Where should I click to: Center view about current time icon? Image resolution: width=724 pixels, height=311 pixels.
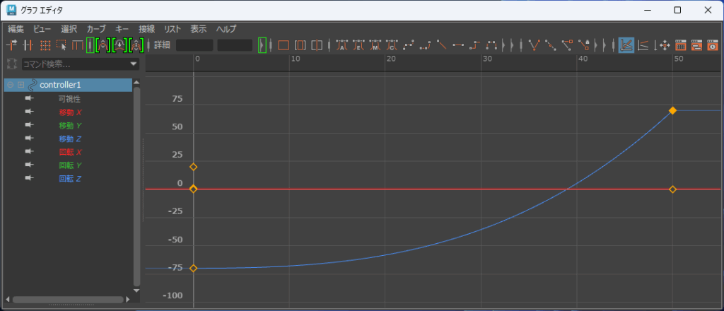tap(317, 45)
